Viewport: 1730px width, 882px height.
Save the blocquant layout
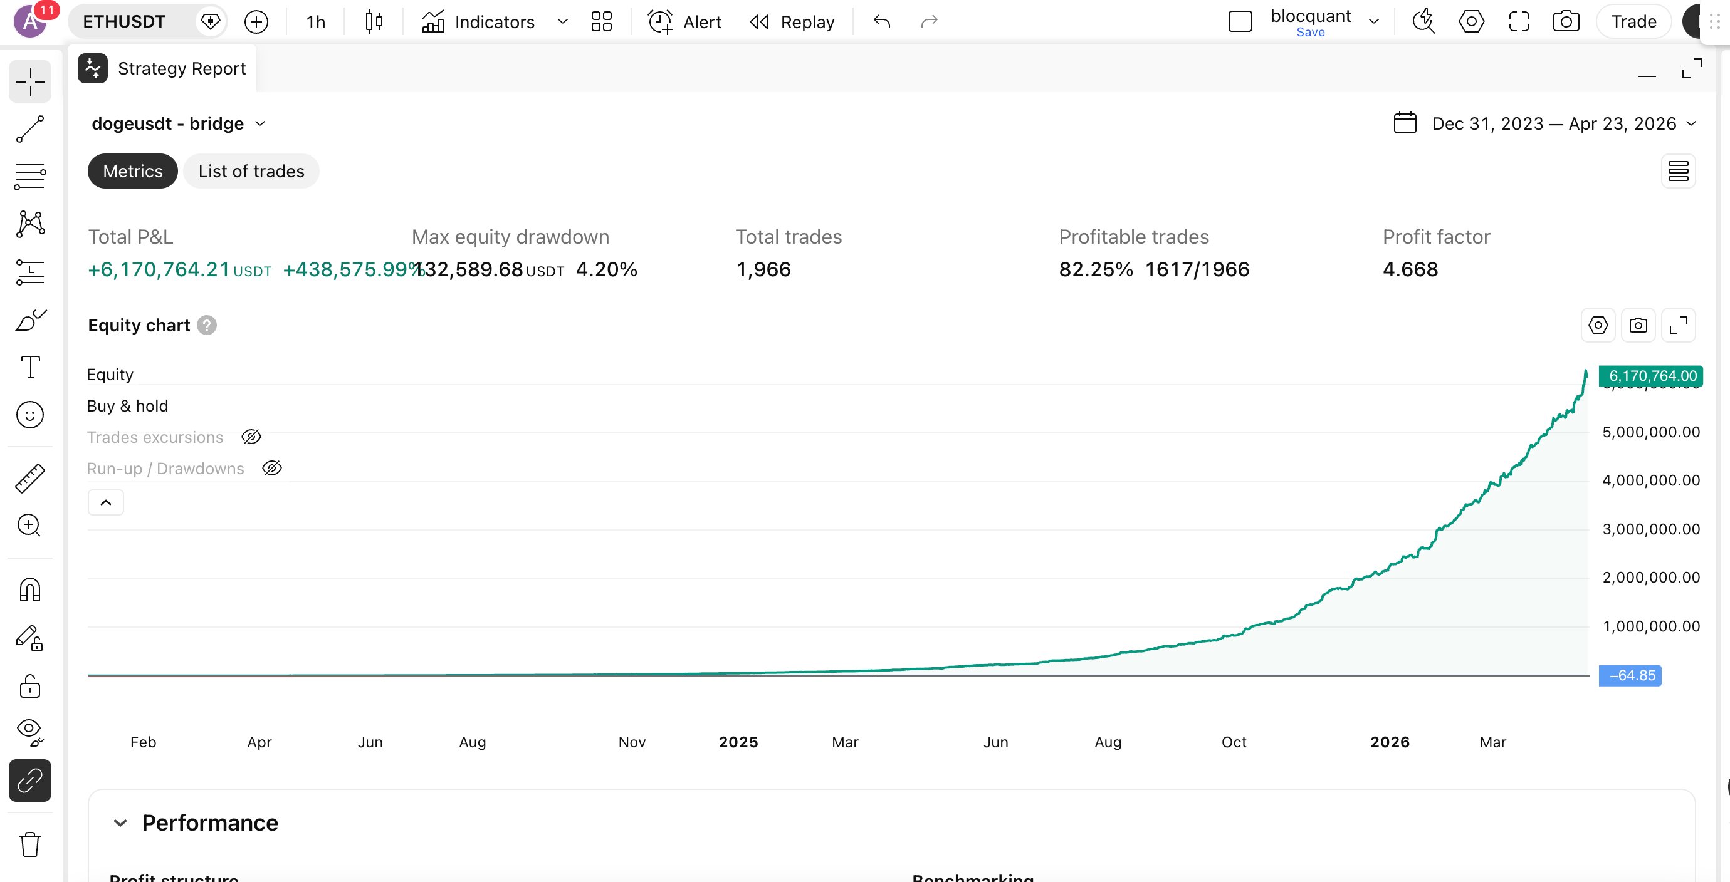tap(1311, 31)
